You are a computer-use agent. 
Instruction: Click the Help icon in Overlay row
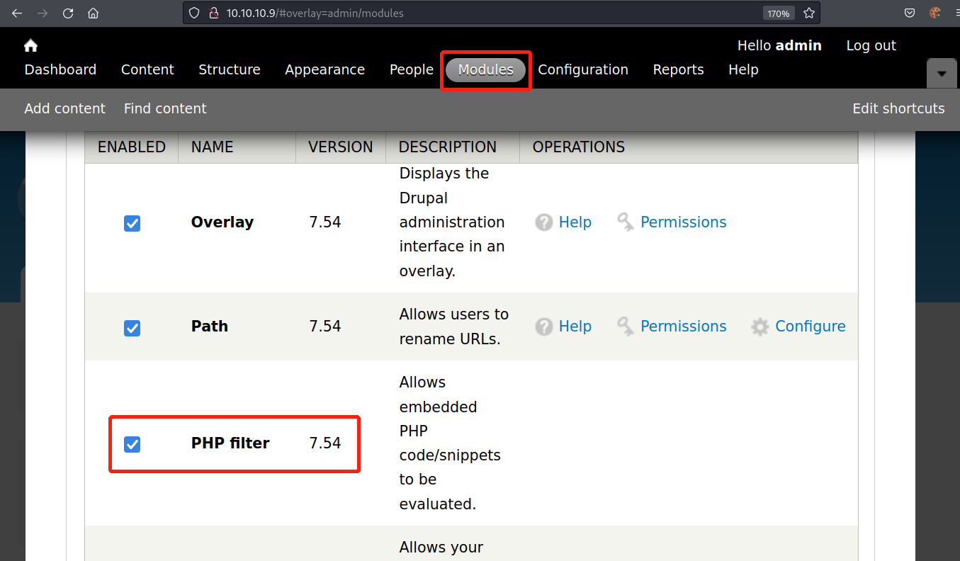point(544,222)
